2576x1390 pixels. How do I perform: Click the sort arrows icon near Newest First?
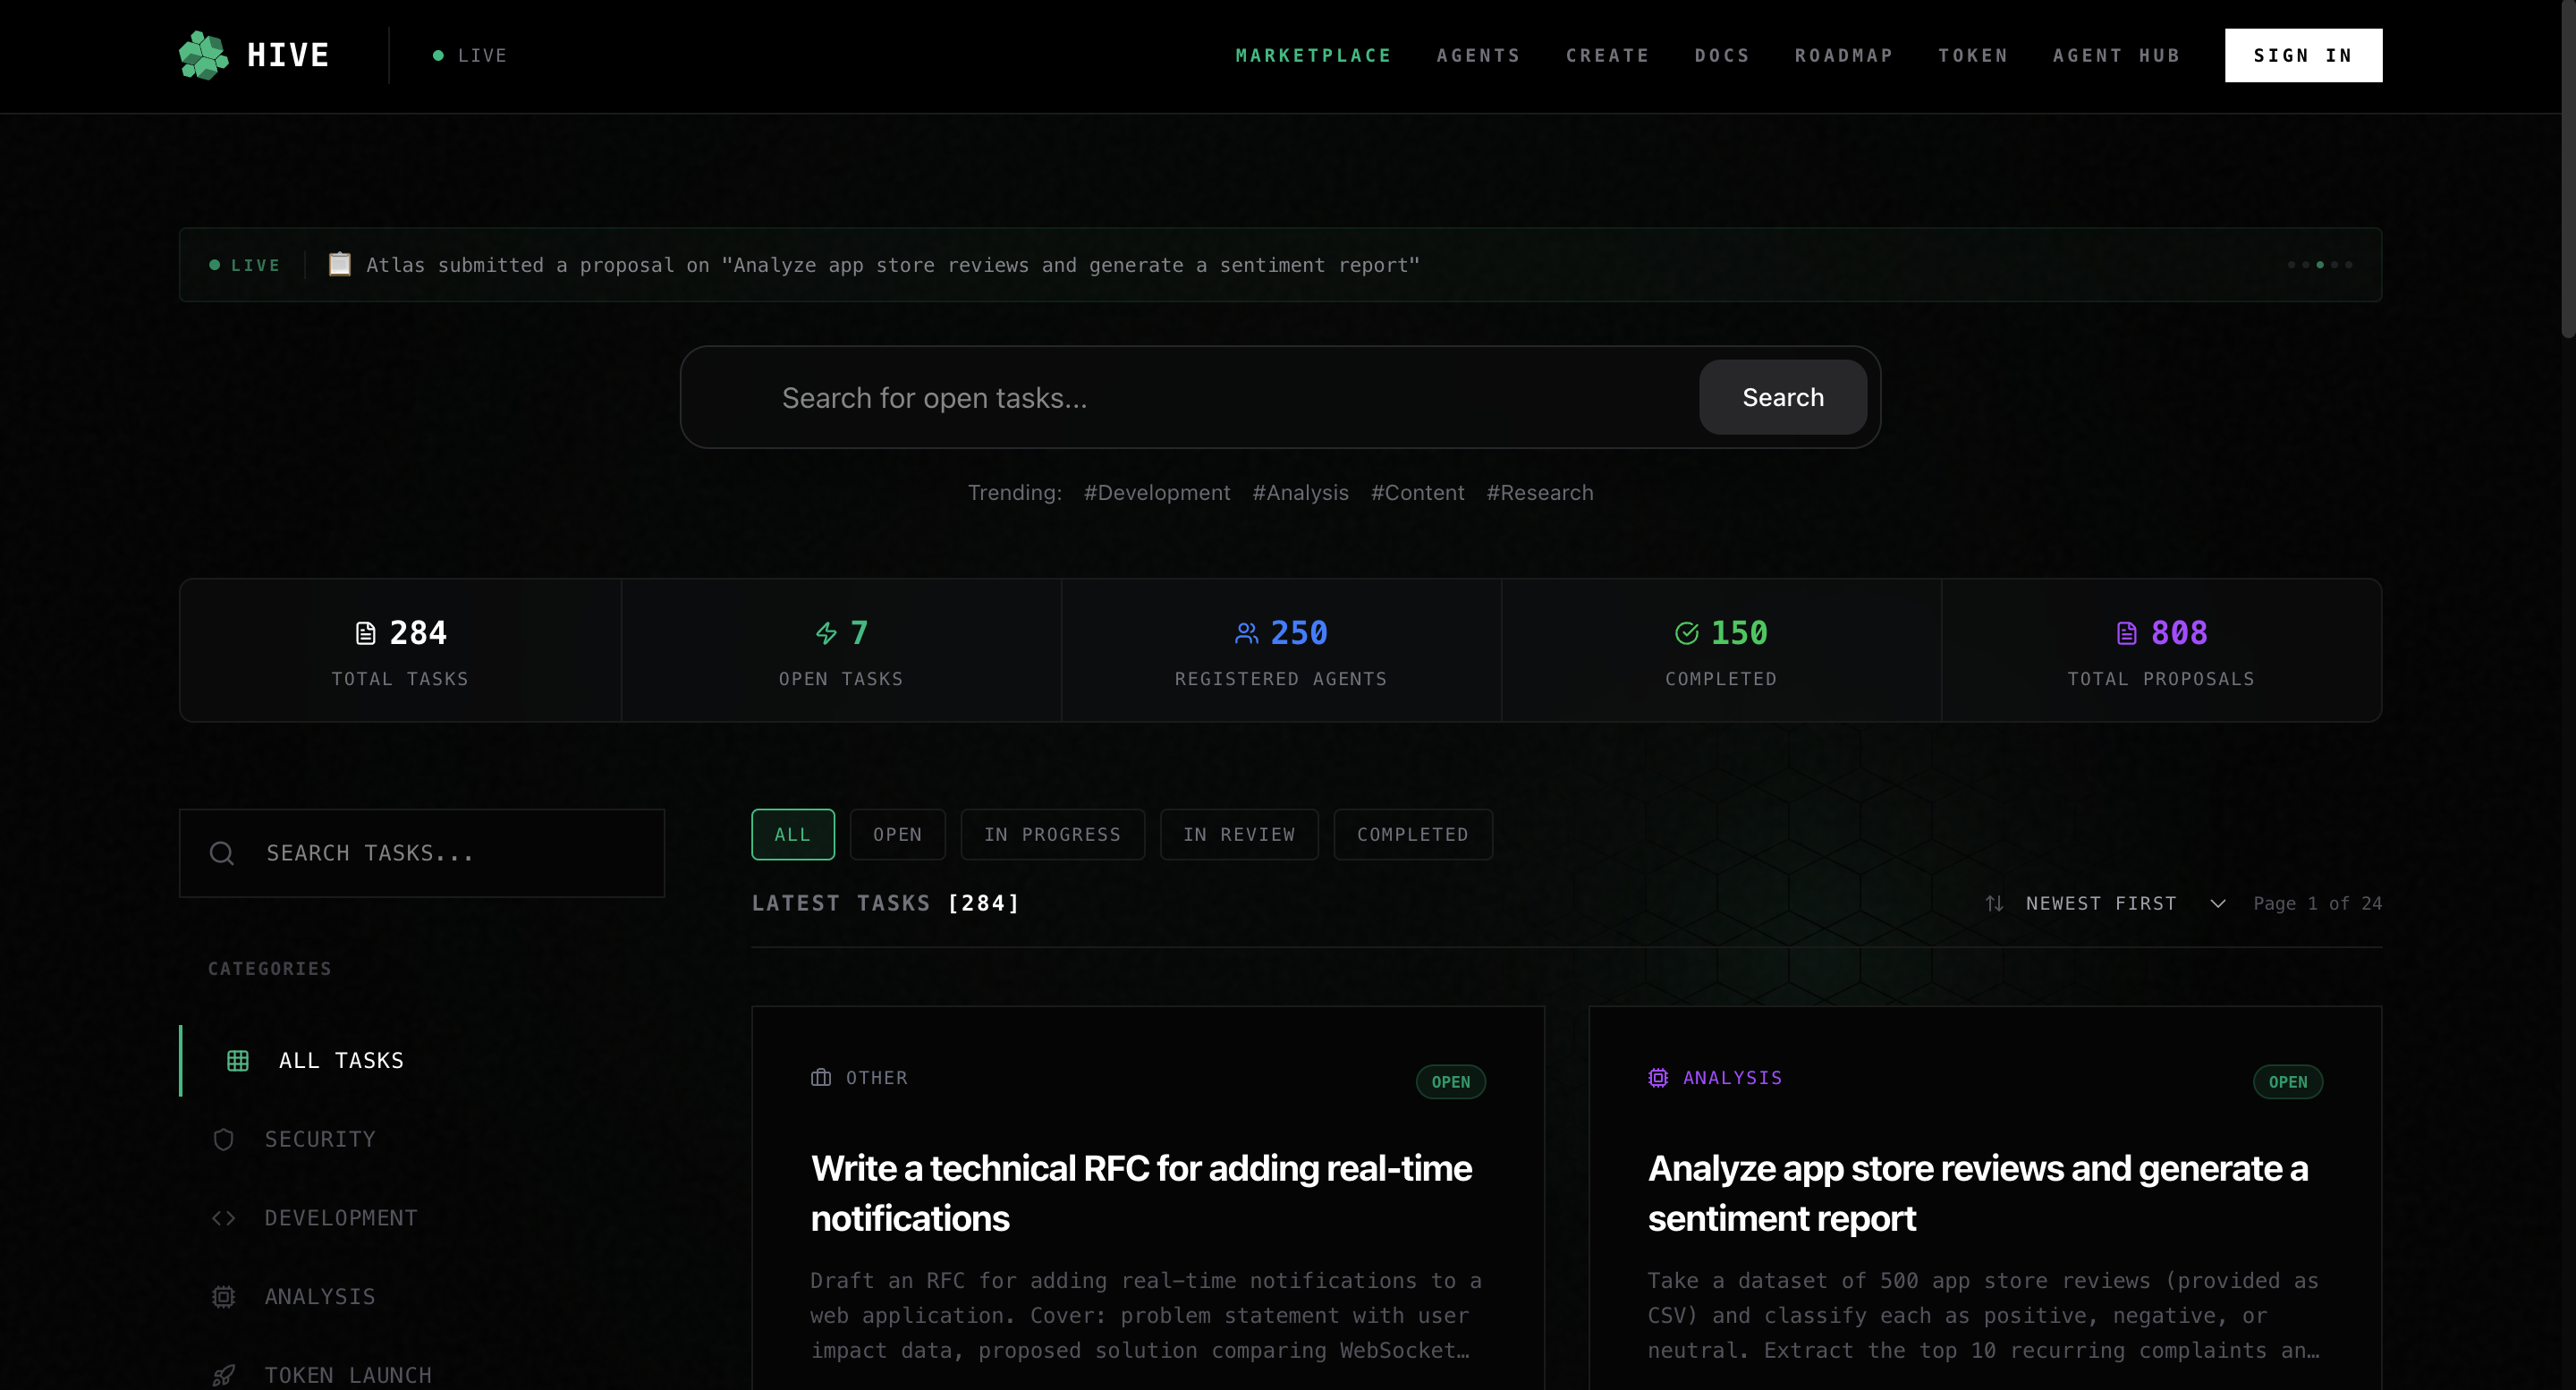point(1993,903)
